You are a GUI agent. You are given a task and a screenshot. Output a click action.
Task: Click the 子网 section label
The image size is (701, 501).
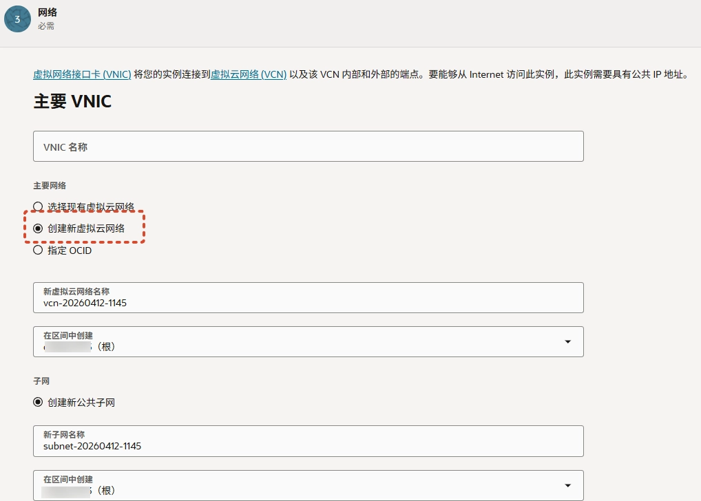[41, 381]
